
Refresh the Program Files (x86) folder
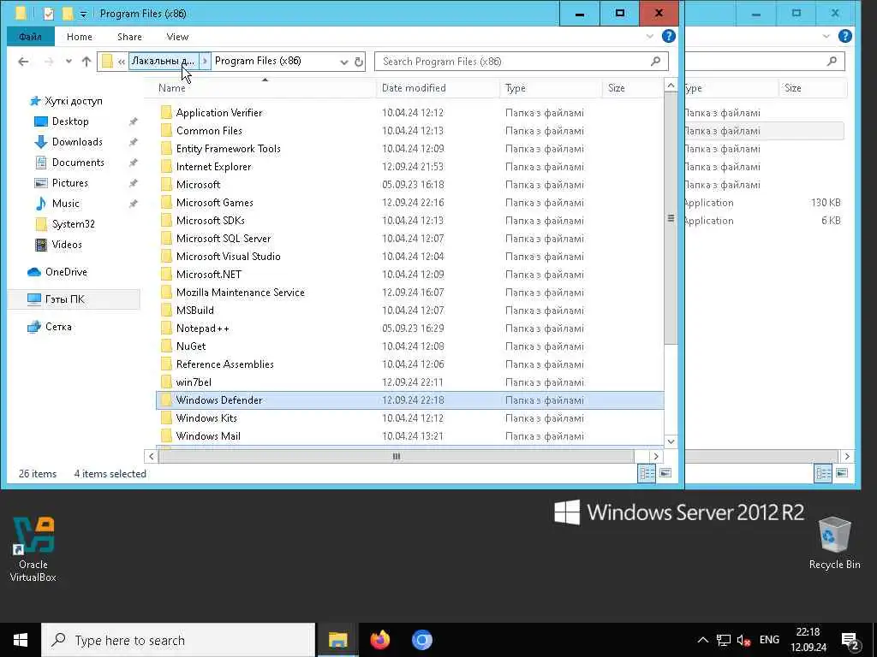[359, 62]
